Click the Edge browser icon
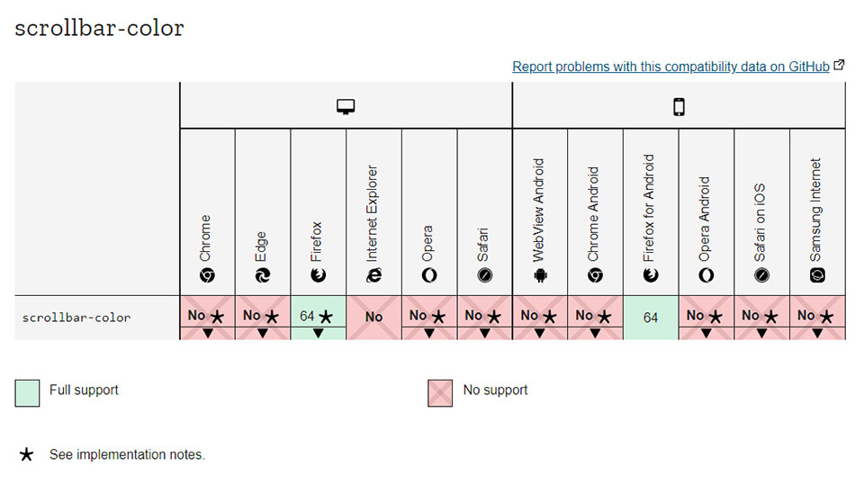Screen dimensions: 864x484 [x=263, y=274]
